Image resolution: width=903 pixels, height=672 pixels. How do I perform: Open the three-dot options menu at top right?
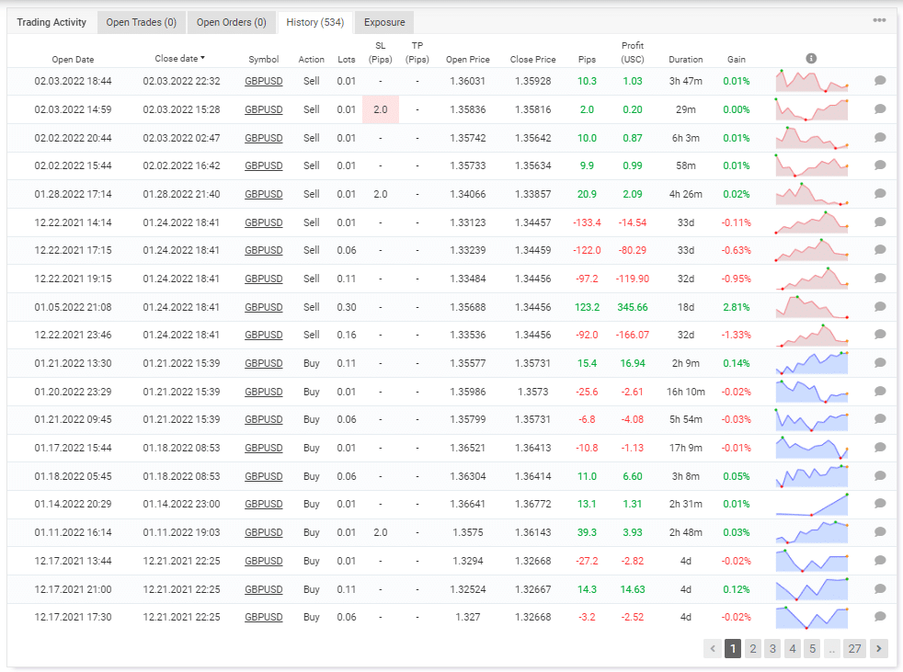point(880,21)
